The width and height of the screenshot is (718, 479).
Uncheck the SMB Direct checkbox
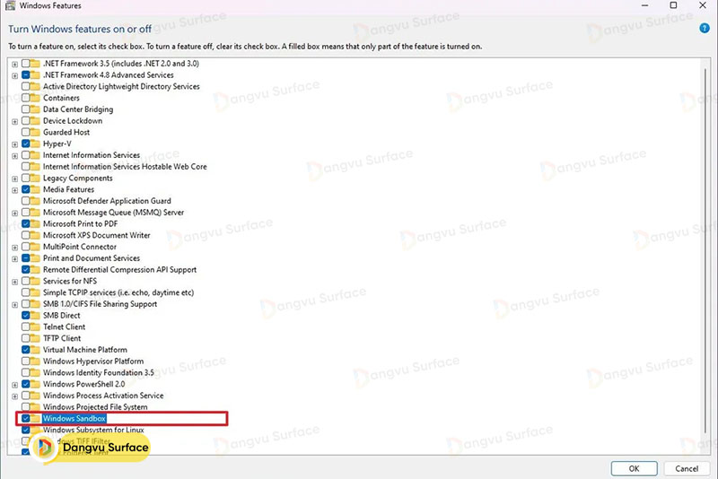26,315
